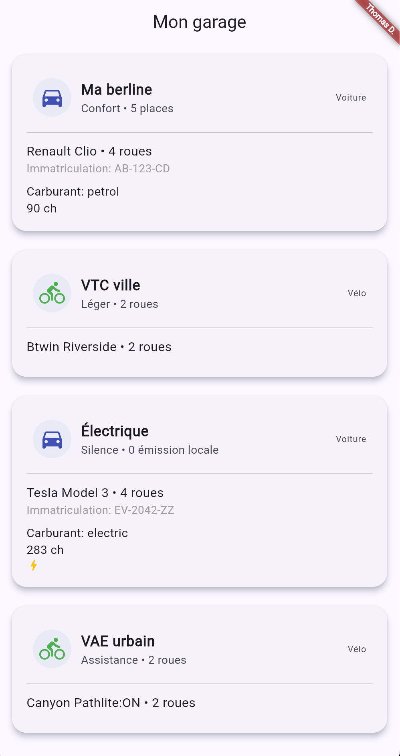Open the Électrique vehicle title

115,431
